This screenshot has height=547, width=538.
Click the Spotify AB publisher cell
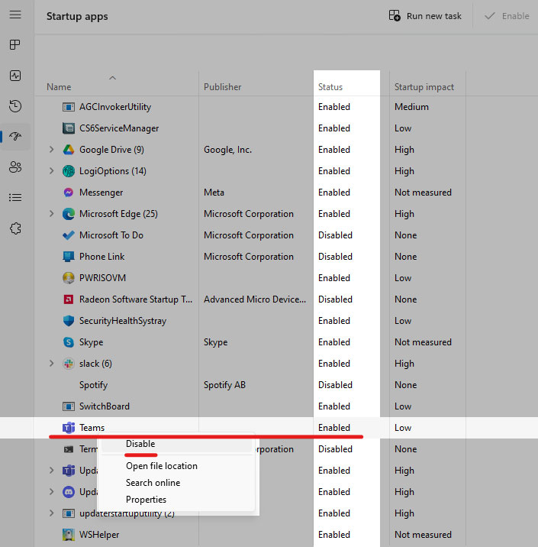[225, 385]
